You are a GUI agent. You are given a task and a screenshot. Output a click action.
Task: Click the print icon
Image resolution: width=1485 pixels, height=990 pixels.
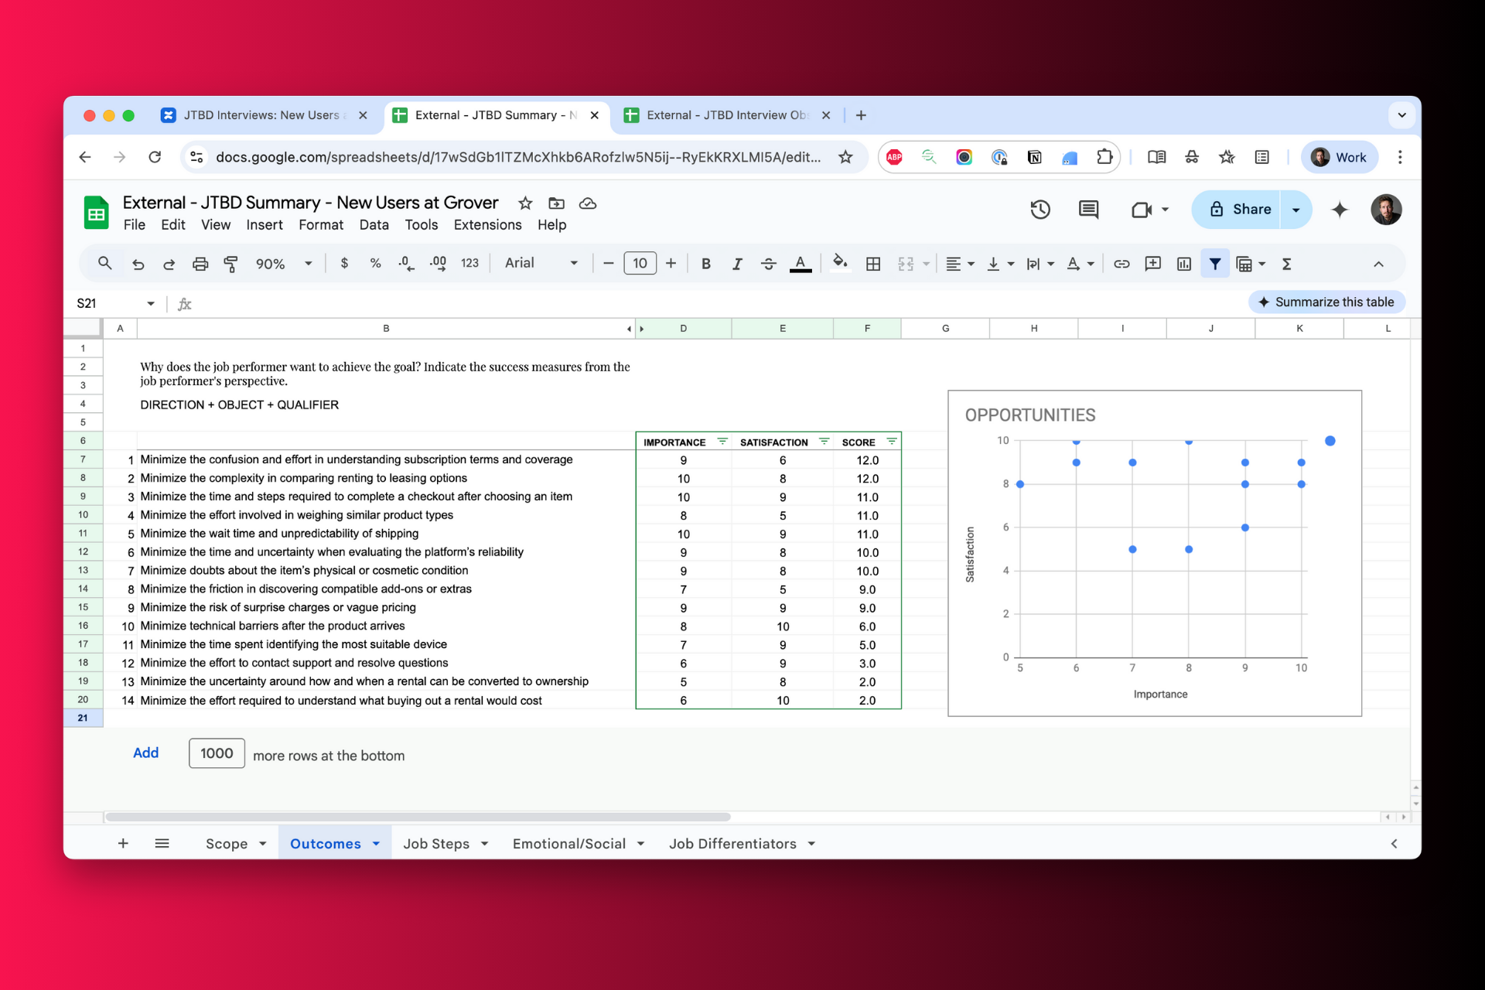[x=200, y=264]
